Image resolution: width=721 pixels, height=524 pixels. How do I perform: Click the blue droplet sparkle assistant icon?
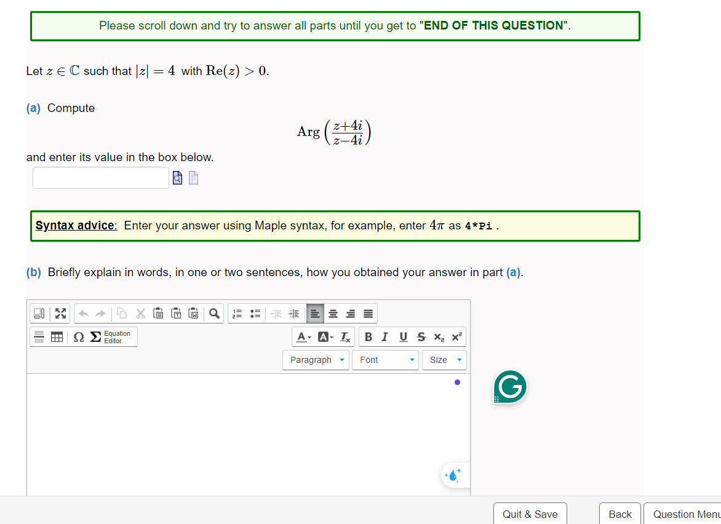pos(454,475)
